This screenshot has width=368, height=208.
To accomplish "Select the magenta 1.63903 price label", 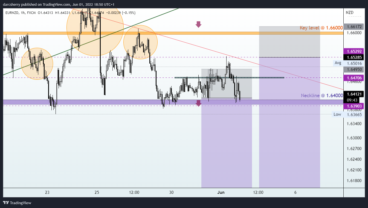I will (x=354, y=106).
